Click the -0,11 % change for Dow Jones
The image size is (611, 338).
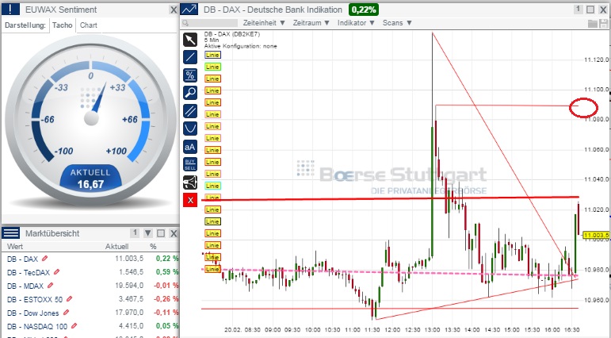[x=166, y=313]
